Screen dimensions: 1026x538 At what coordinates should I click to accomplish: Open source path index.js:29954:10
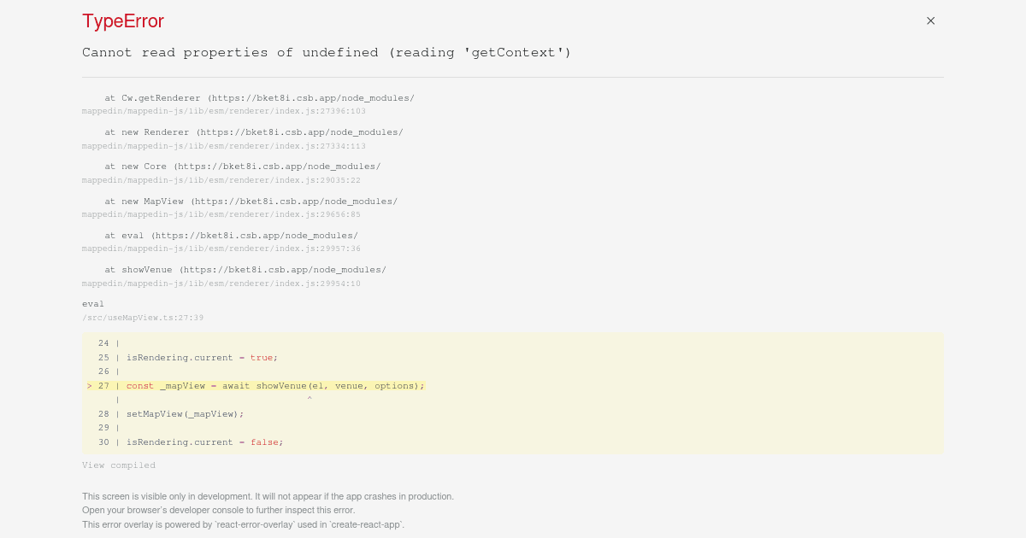tap(221, 284)
